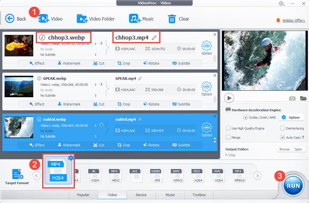This screenshot has height=203, width=309.
Task: Add Subtitle to eaktol.webp
Action: tap(181, 145)
